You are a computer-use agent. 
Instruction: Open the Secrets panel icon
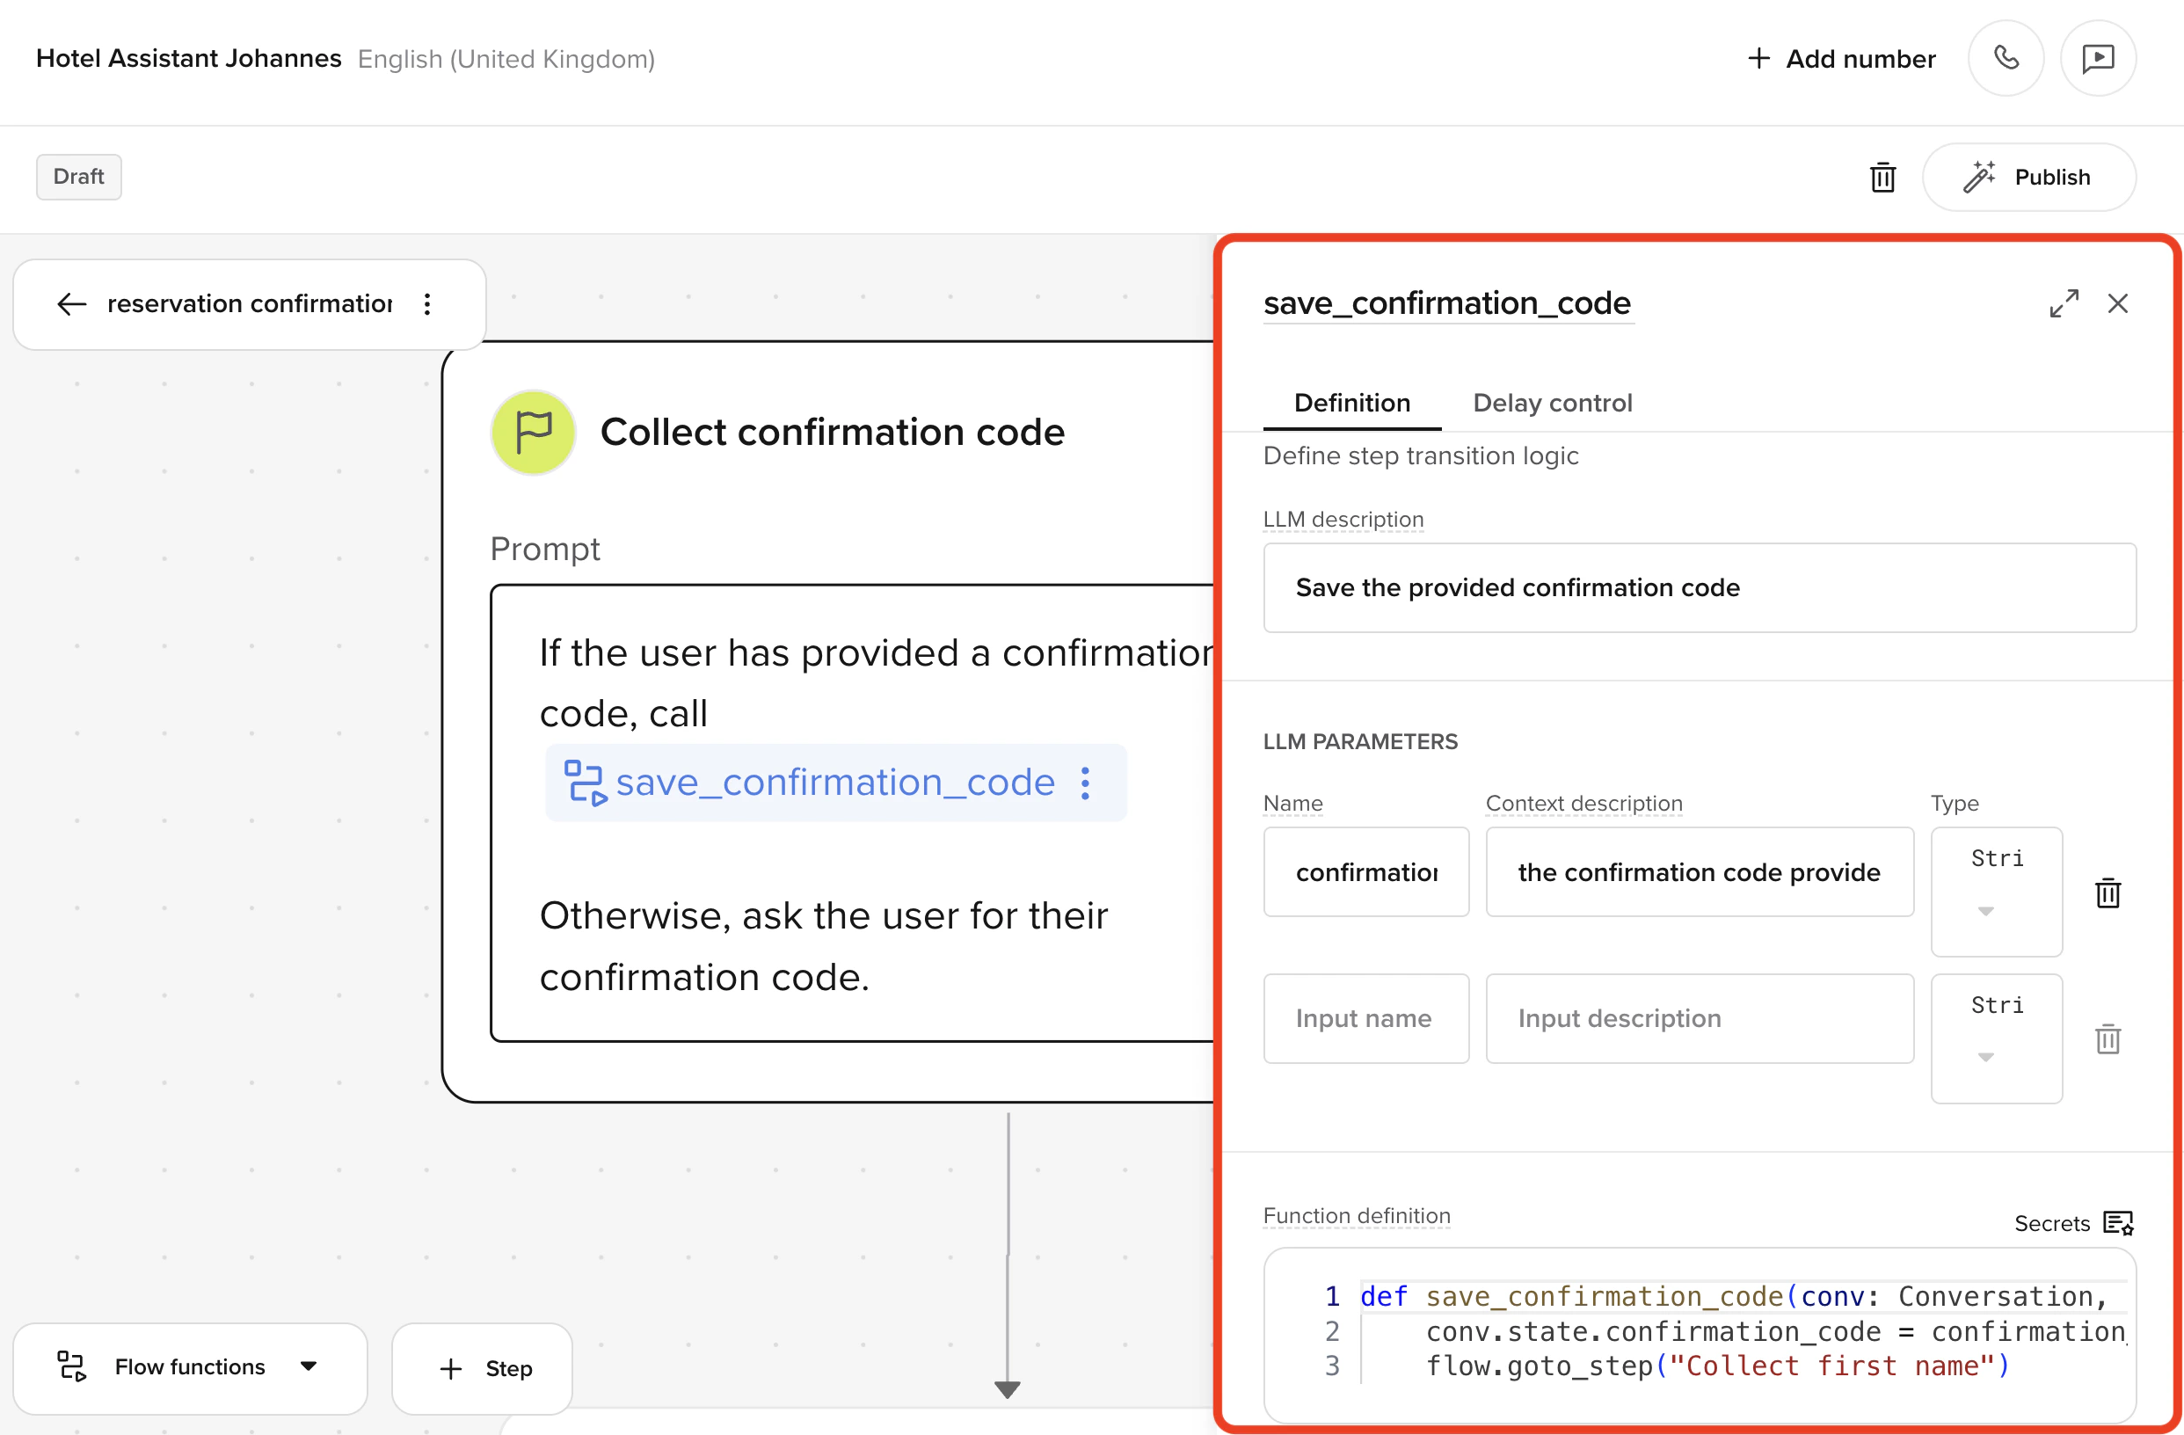pyautogui.click(x=2120, y=1223)
